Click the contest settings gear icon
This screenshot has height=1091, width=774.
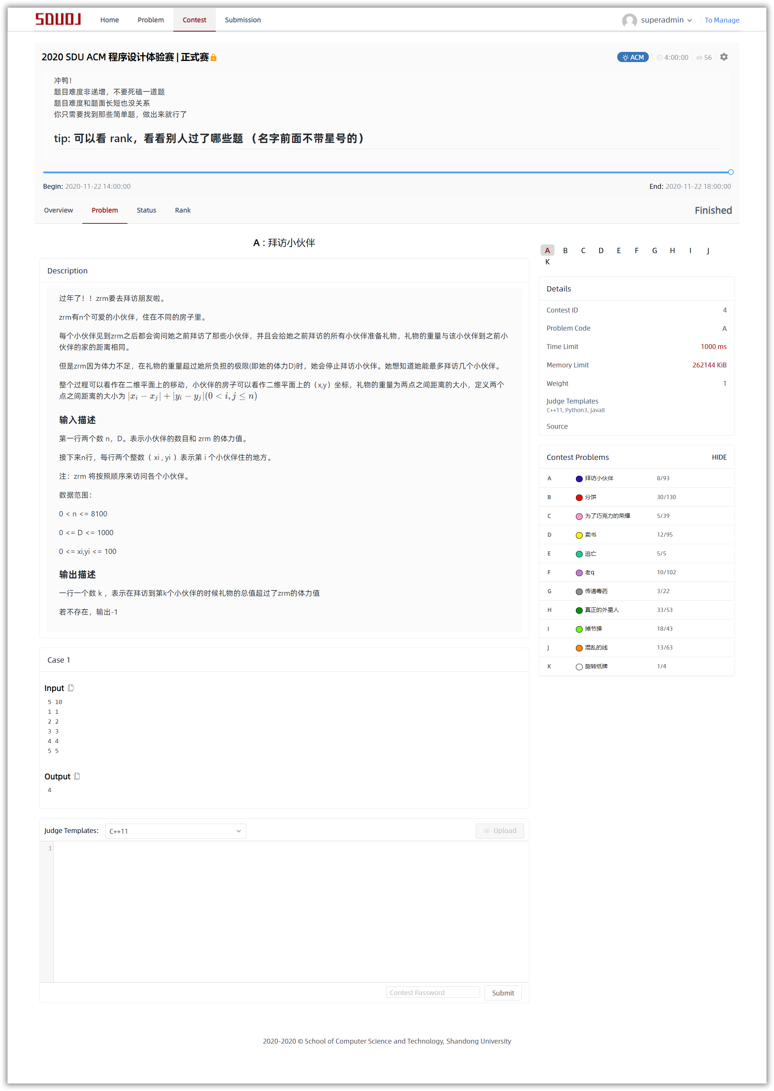[x=724, y=57]
